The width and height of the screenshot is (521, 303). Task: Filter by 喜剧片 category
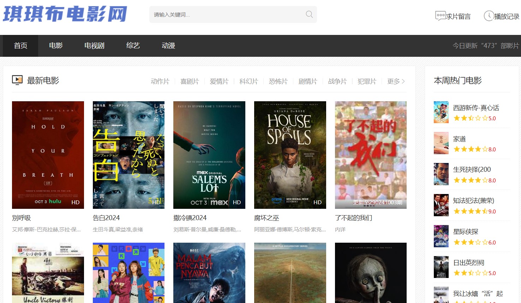tap(190, 81)
